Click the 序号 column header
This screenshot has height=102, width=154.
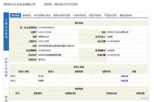click(x=17, y=93)
